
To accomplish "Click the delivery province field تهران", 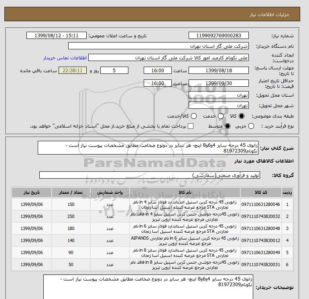I will (x=219, y=95).
